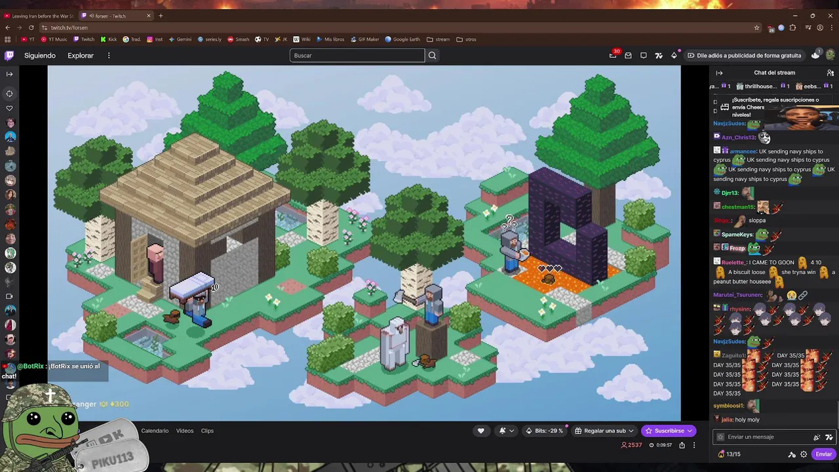This screenshot has width=839, height=472.
Task: Switch to Leaving Iran YouTube tab
Action: (39, 16)
